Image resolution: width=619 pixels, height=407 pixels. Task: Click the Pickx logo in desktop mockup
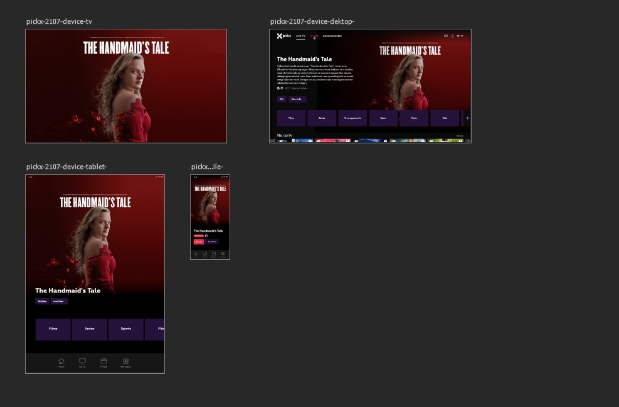284,36
